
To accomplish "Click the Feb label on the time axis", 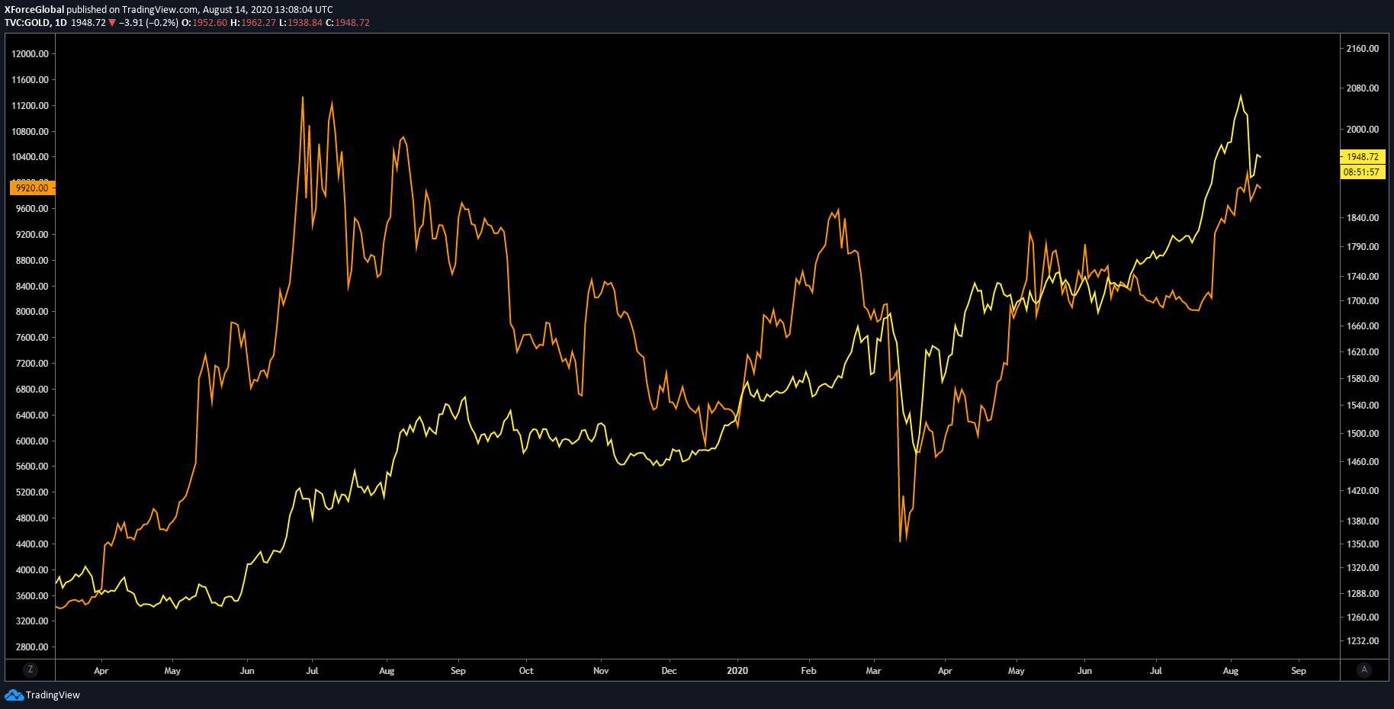I will tap(808, 671).
